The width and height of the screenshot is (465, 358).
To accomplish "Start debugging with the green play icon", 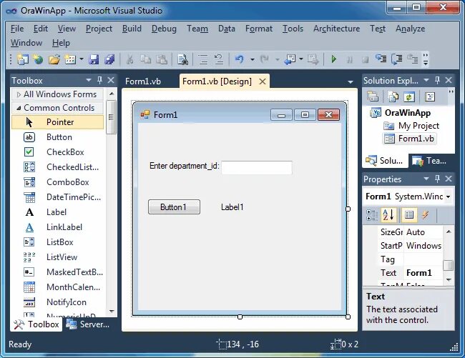I will tap(333, 59).
